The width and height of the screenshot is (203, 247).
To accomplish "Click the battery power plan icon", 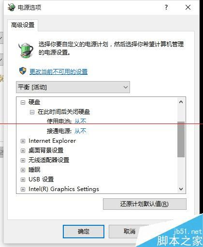I will [x=26, y=50].
